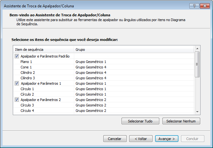
Task: Highlight the Cilindro 3 item
Action: (28, 78)
